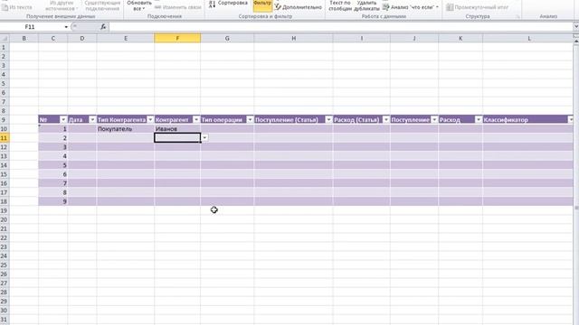Click 'Изменить связи' in the ribbon
The image size is (579, 325).
click(178, 7)
